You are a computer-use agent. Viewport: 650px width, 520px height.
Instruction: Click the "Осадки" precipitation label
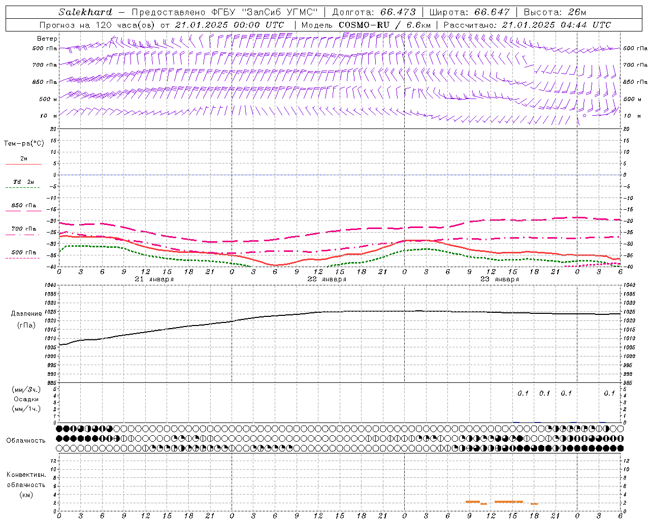pos(26,399)
